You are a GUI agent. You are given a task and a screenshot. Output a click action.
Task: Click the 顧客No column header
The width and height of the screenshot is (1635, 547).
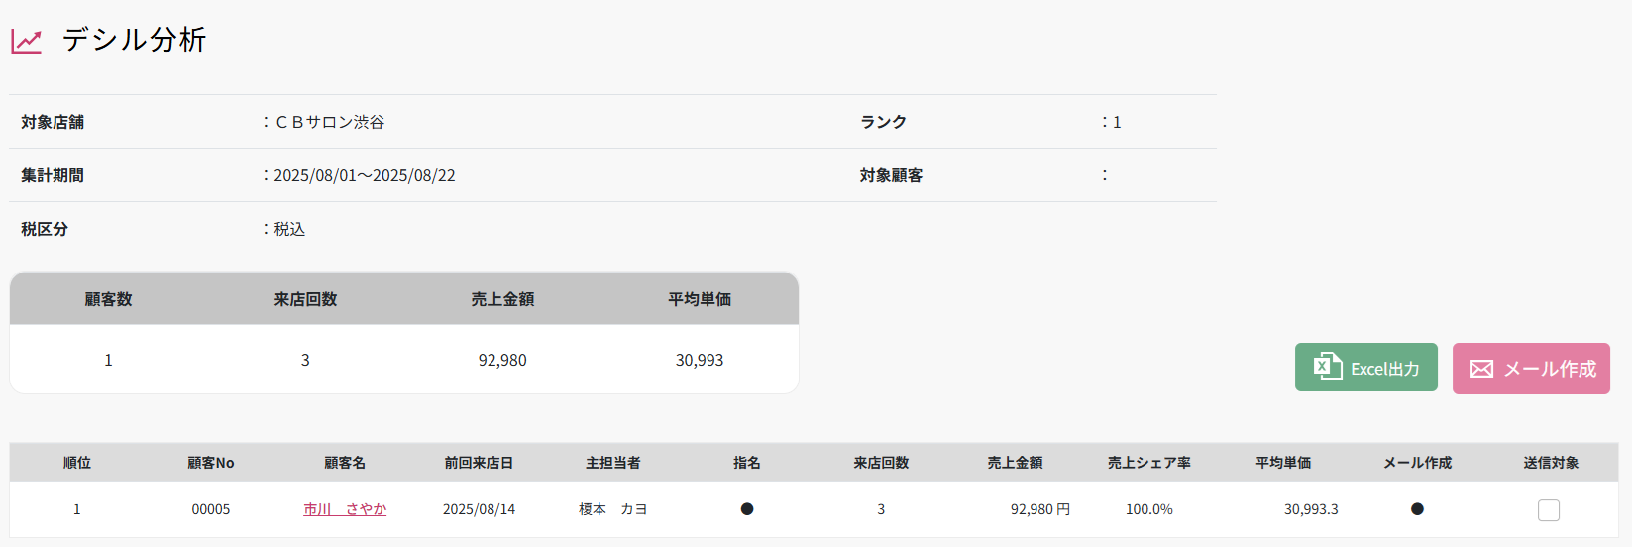211,463
